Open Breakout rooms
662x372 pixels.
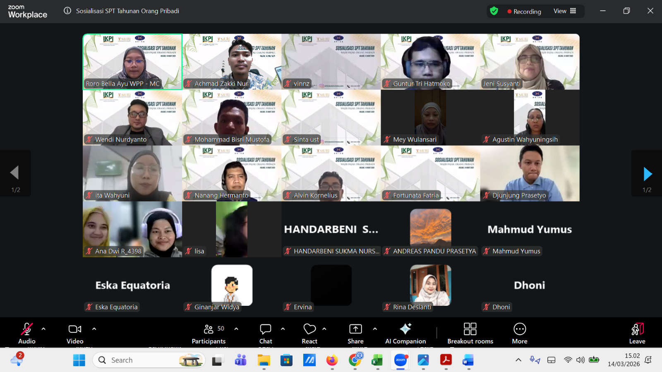[x=470, y=333]
